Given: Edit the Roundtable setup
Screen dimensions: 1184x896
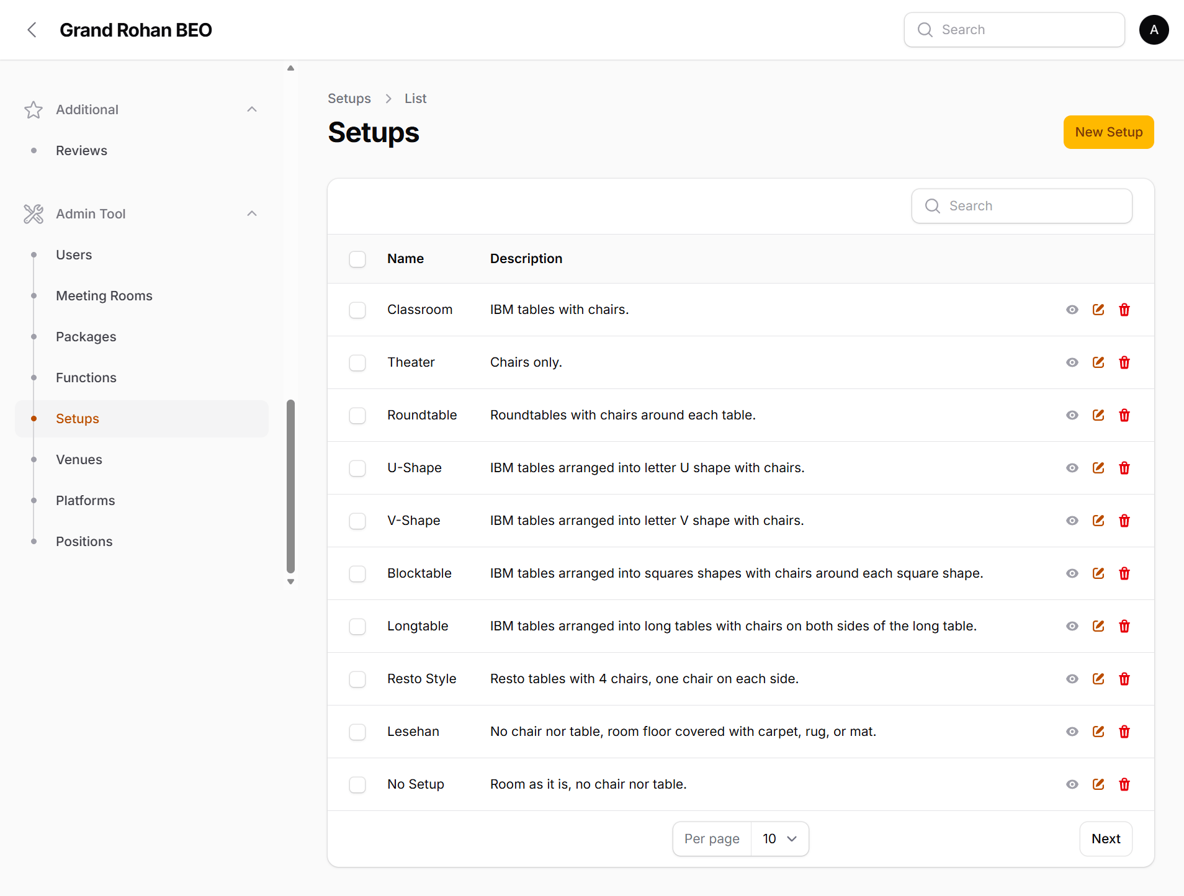Looking at the screenshot, I should coord(1098,415).
